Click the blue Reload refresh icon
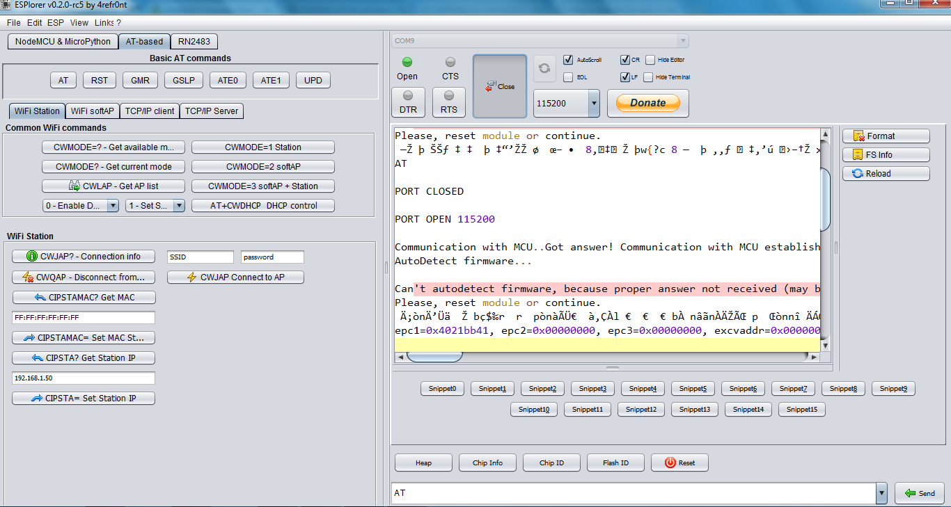The image size is (951, 507). pos(886,173)
